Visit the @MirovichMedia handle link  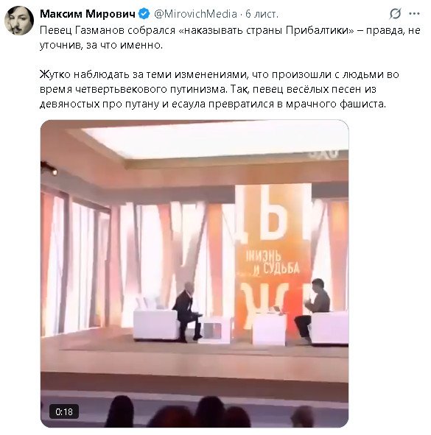195,13
